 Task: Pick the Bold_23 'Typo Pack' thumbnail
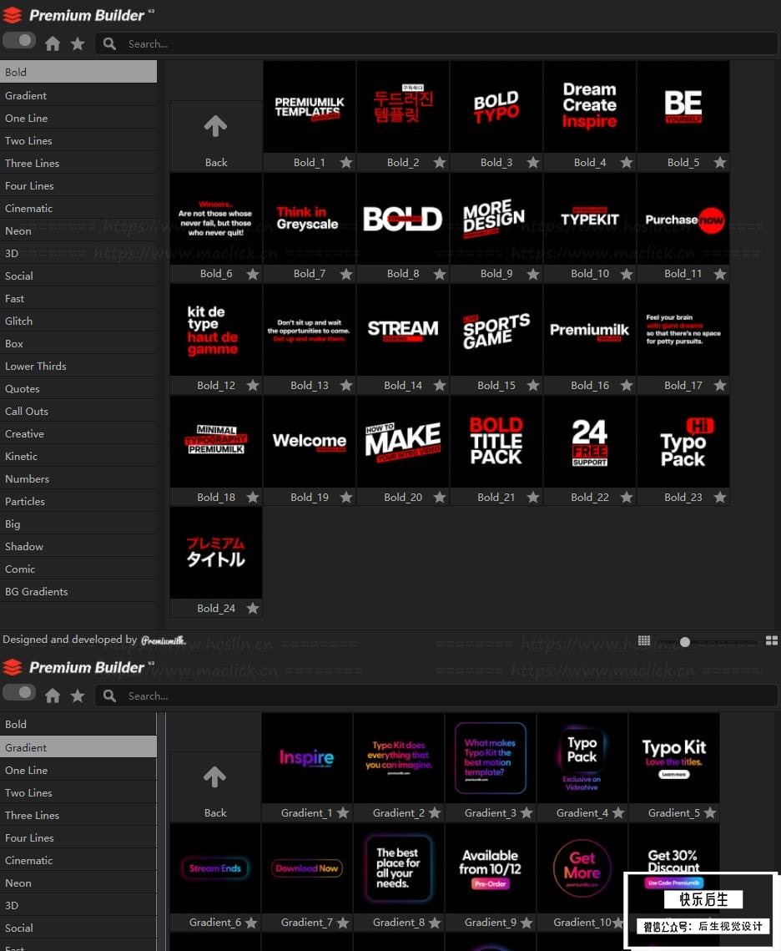pyautogui.click(x=683, y=442)
